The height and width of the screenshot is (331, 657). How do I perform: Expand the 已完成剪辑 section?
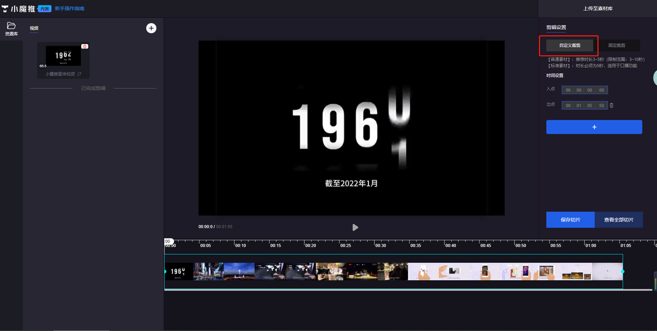click(x=93, y=87)
